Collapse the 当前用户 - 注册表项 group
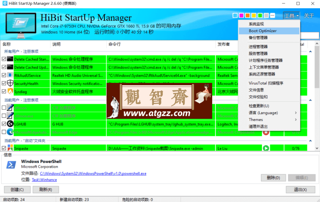Screen dimensions: 320x202 click(x=310, y=100)
